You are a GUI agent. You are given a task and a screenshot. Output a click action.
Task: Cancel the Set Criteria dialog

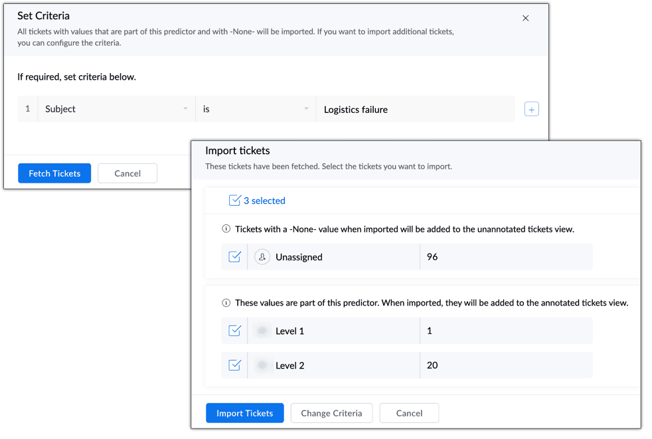point(127,173)
